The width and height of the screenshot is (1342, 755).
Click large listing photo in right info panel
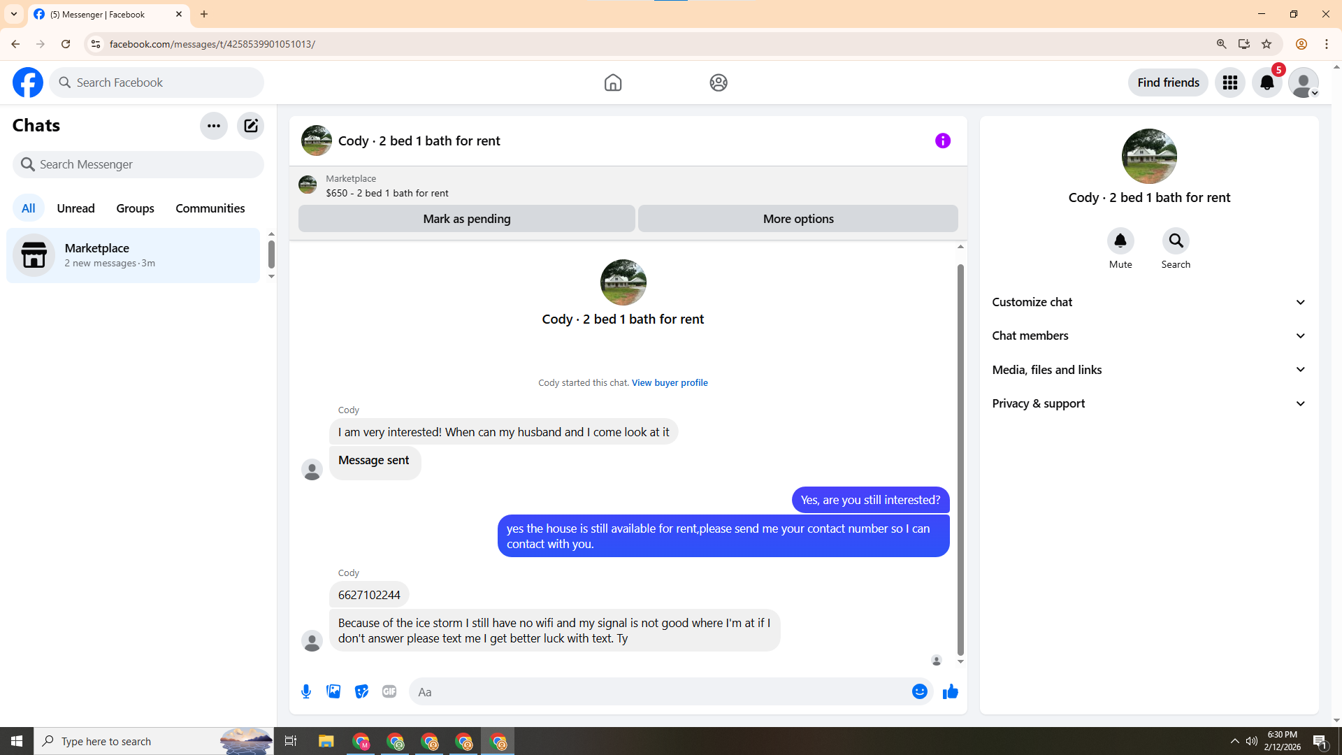pos(1149,156)
